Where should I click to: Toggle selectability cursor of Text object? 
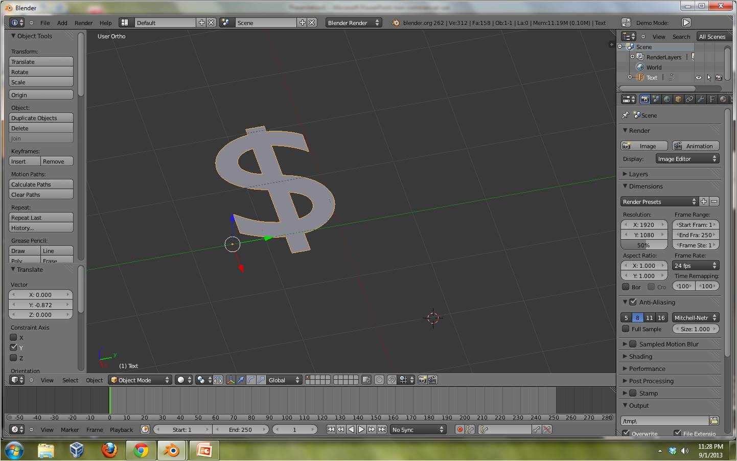(x=709, y=78)
